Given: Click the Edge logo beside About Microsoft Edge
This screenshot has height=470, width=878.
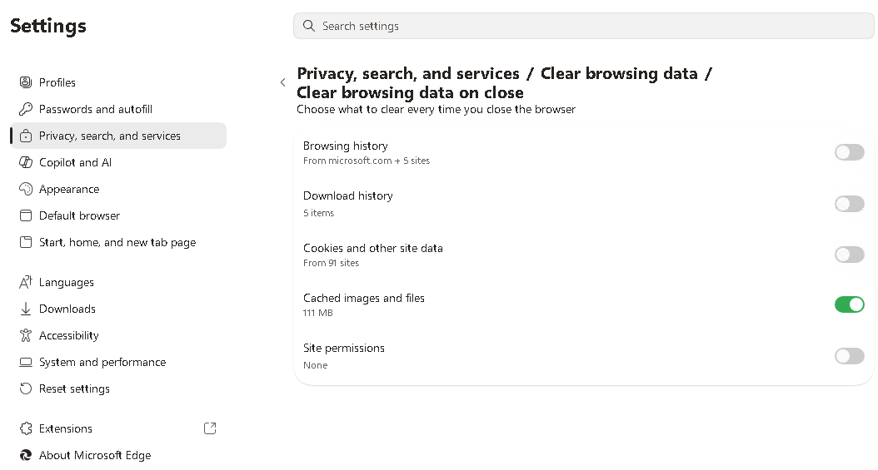Looking at the screenshot, I should coord(26,455).
